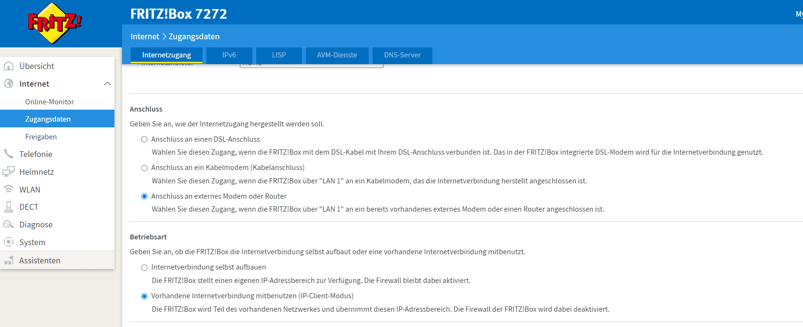Click Zugangsdaten in the breadcrumb
Viewport: 803px width, 327px height.
(x=194, y=36)
